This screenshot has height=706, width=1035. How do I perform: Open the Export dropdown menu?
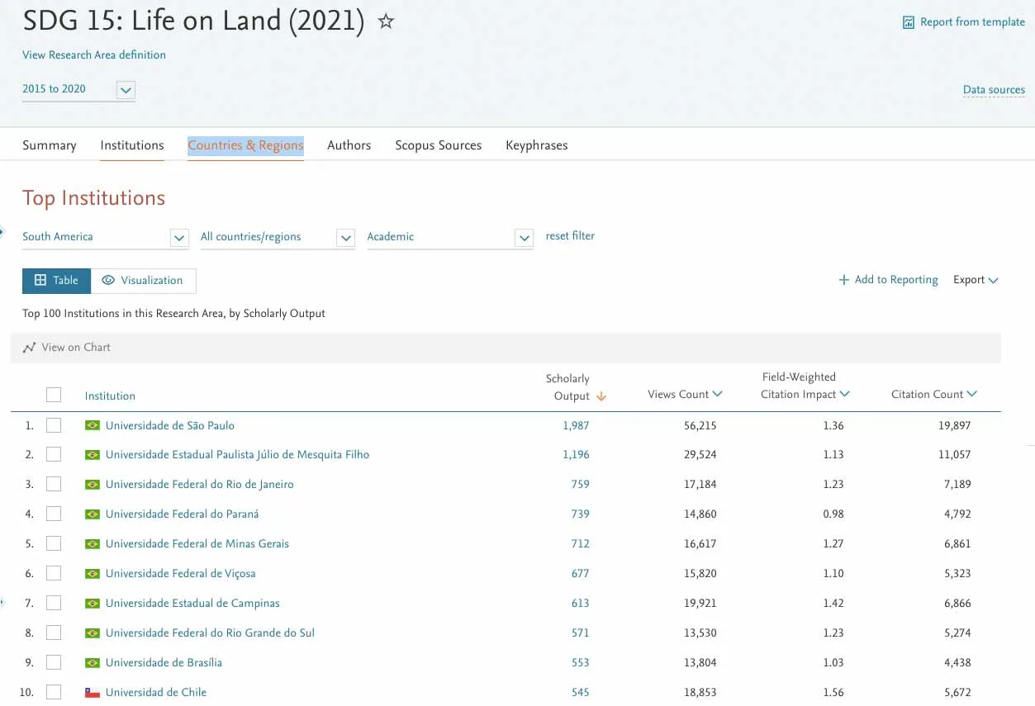pos(976,280)
